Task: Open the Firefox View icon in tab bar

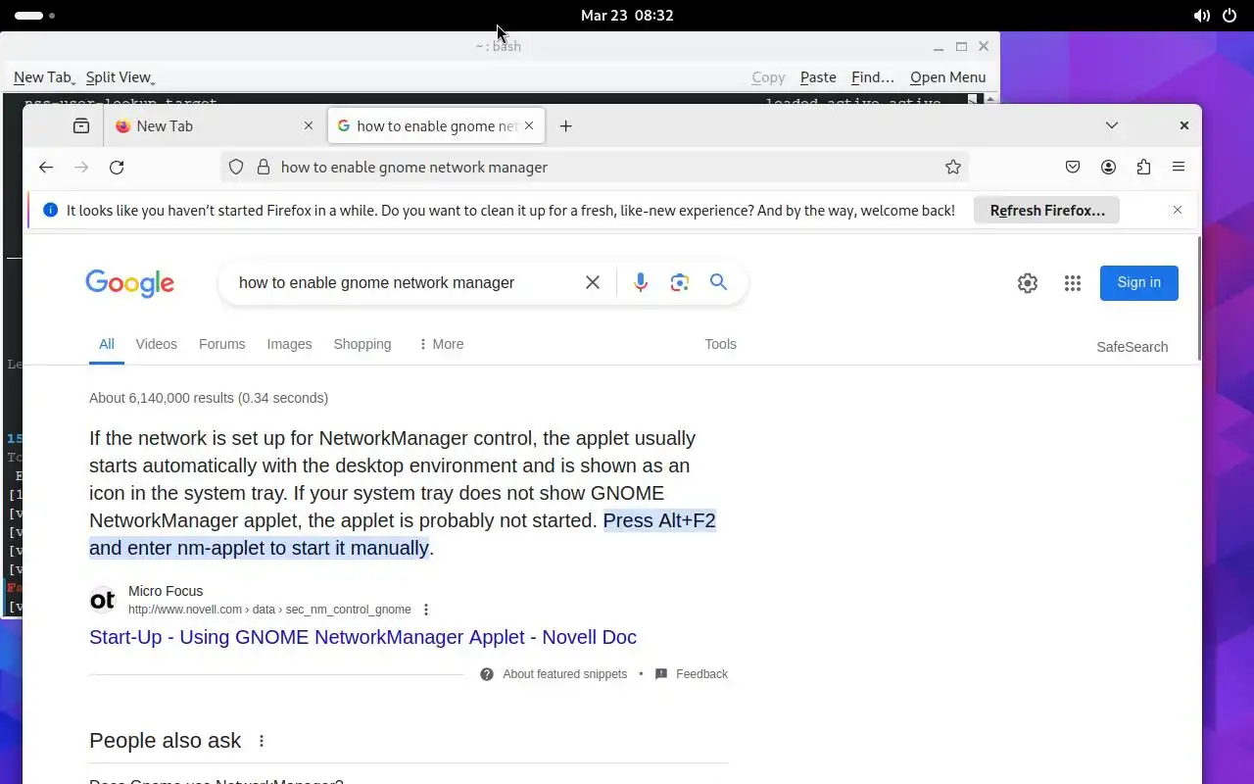Action: [81, 125]
